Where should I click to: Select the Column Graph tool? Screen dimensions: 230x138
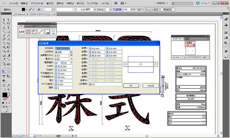(9, 64)
